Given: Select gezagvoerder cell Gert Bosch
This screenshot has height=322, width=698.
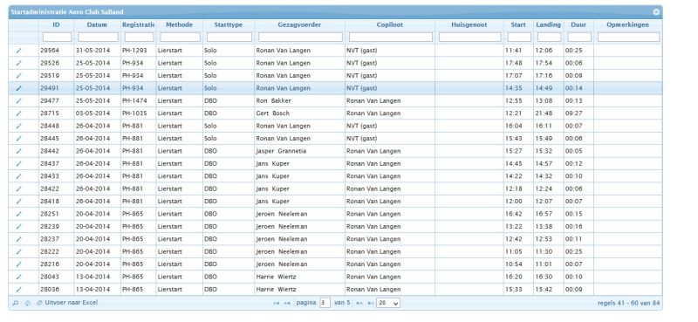Looking at the screenshot, I should [299, 113].
